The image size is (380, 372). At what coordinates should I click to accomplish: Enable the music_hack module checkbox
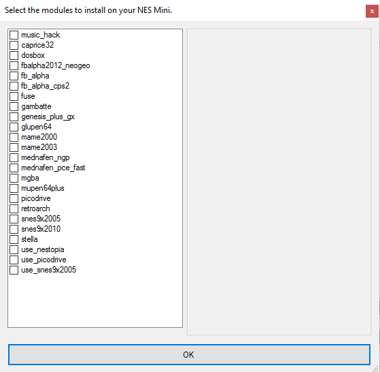[14, 35]
